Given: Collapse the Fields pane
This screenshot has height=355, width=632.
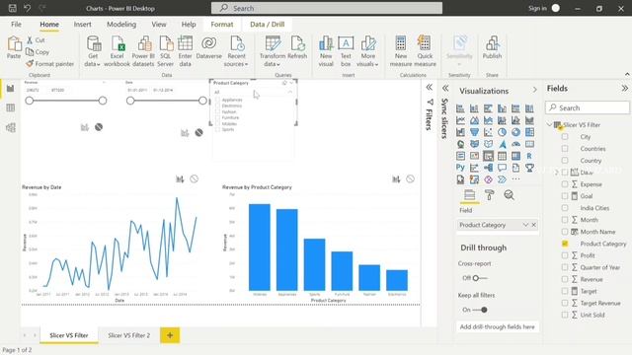Looking at the screenshot, I should click(624, 88).
